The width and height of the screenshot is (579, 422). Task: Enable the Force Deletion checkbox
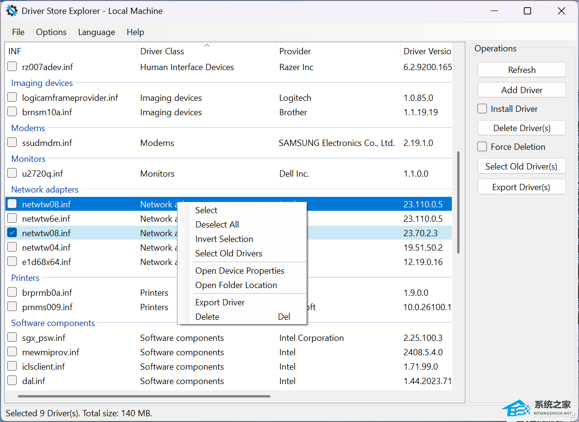(482, 147)
